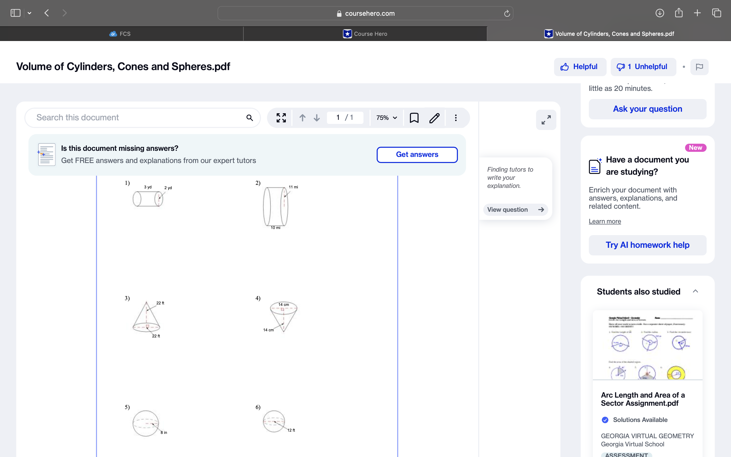Open the 75% zoom level dropdown
The height and width of the screenshot is (457, 731).
tap(387, 118)
